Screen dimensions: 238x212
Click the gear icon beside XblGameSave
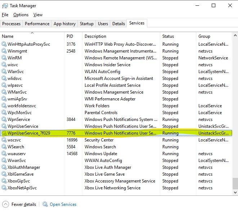(x=4, y=174)
